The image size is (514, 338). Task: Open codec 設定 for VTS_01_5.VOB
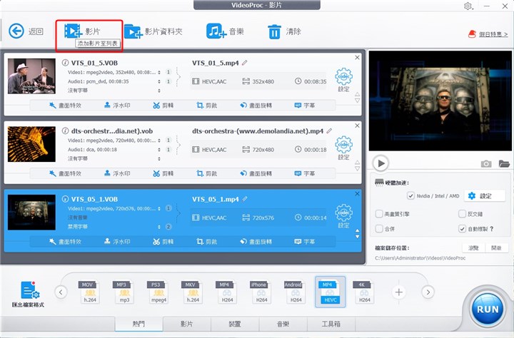pyautogui.click(x=343, y=80)
